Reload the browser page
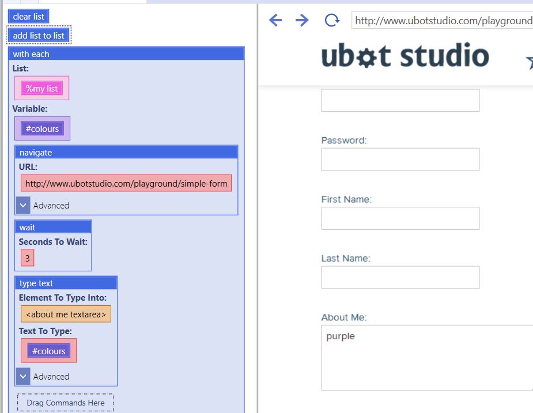This screenshot has width=533, height=413. click(x=332, y=20)
